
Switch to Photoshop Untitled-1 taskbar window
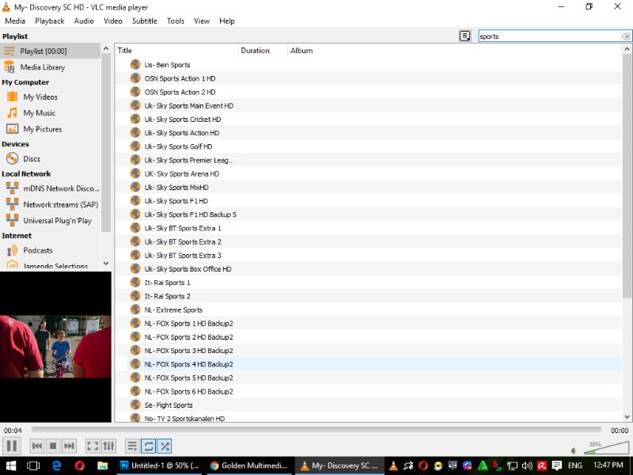coord(160,465)
